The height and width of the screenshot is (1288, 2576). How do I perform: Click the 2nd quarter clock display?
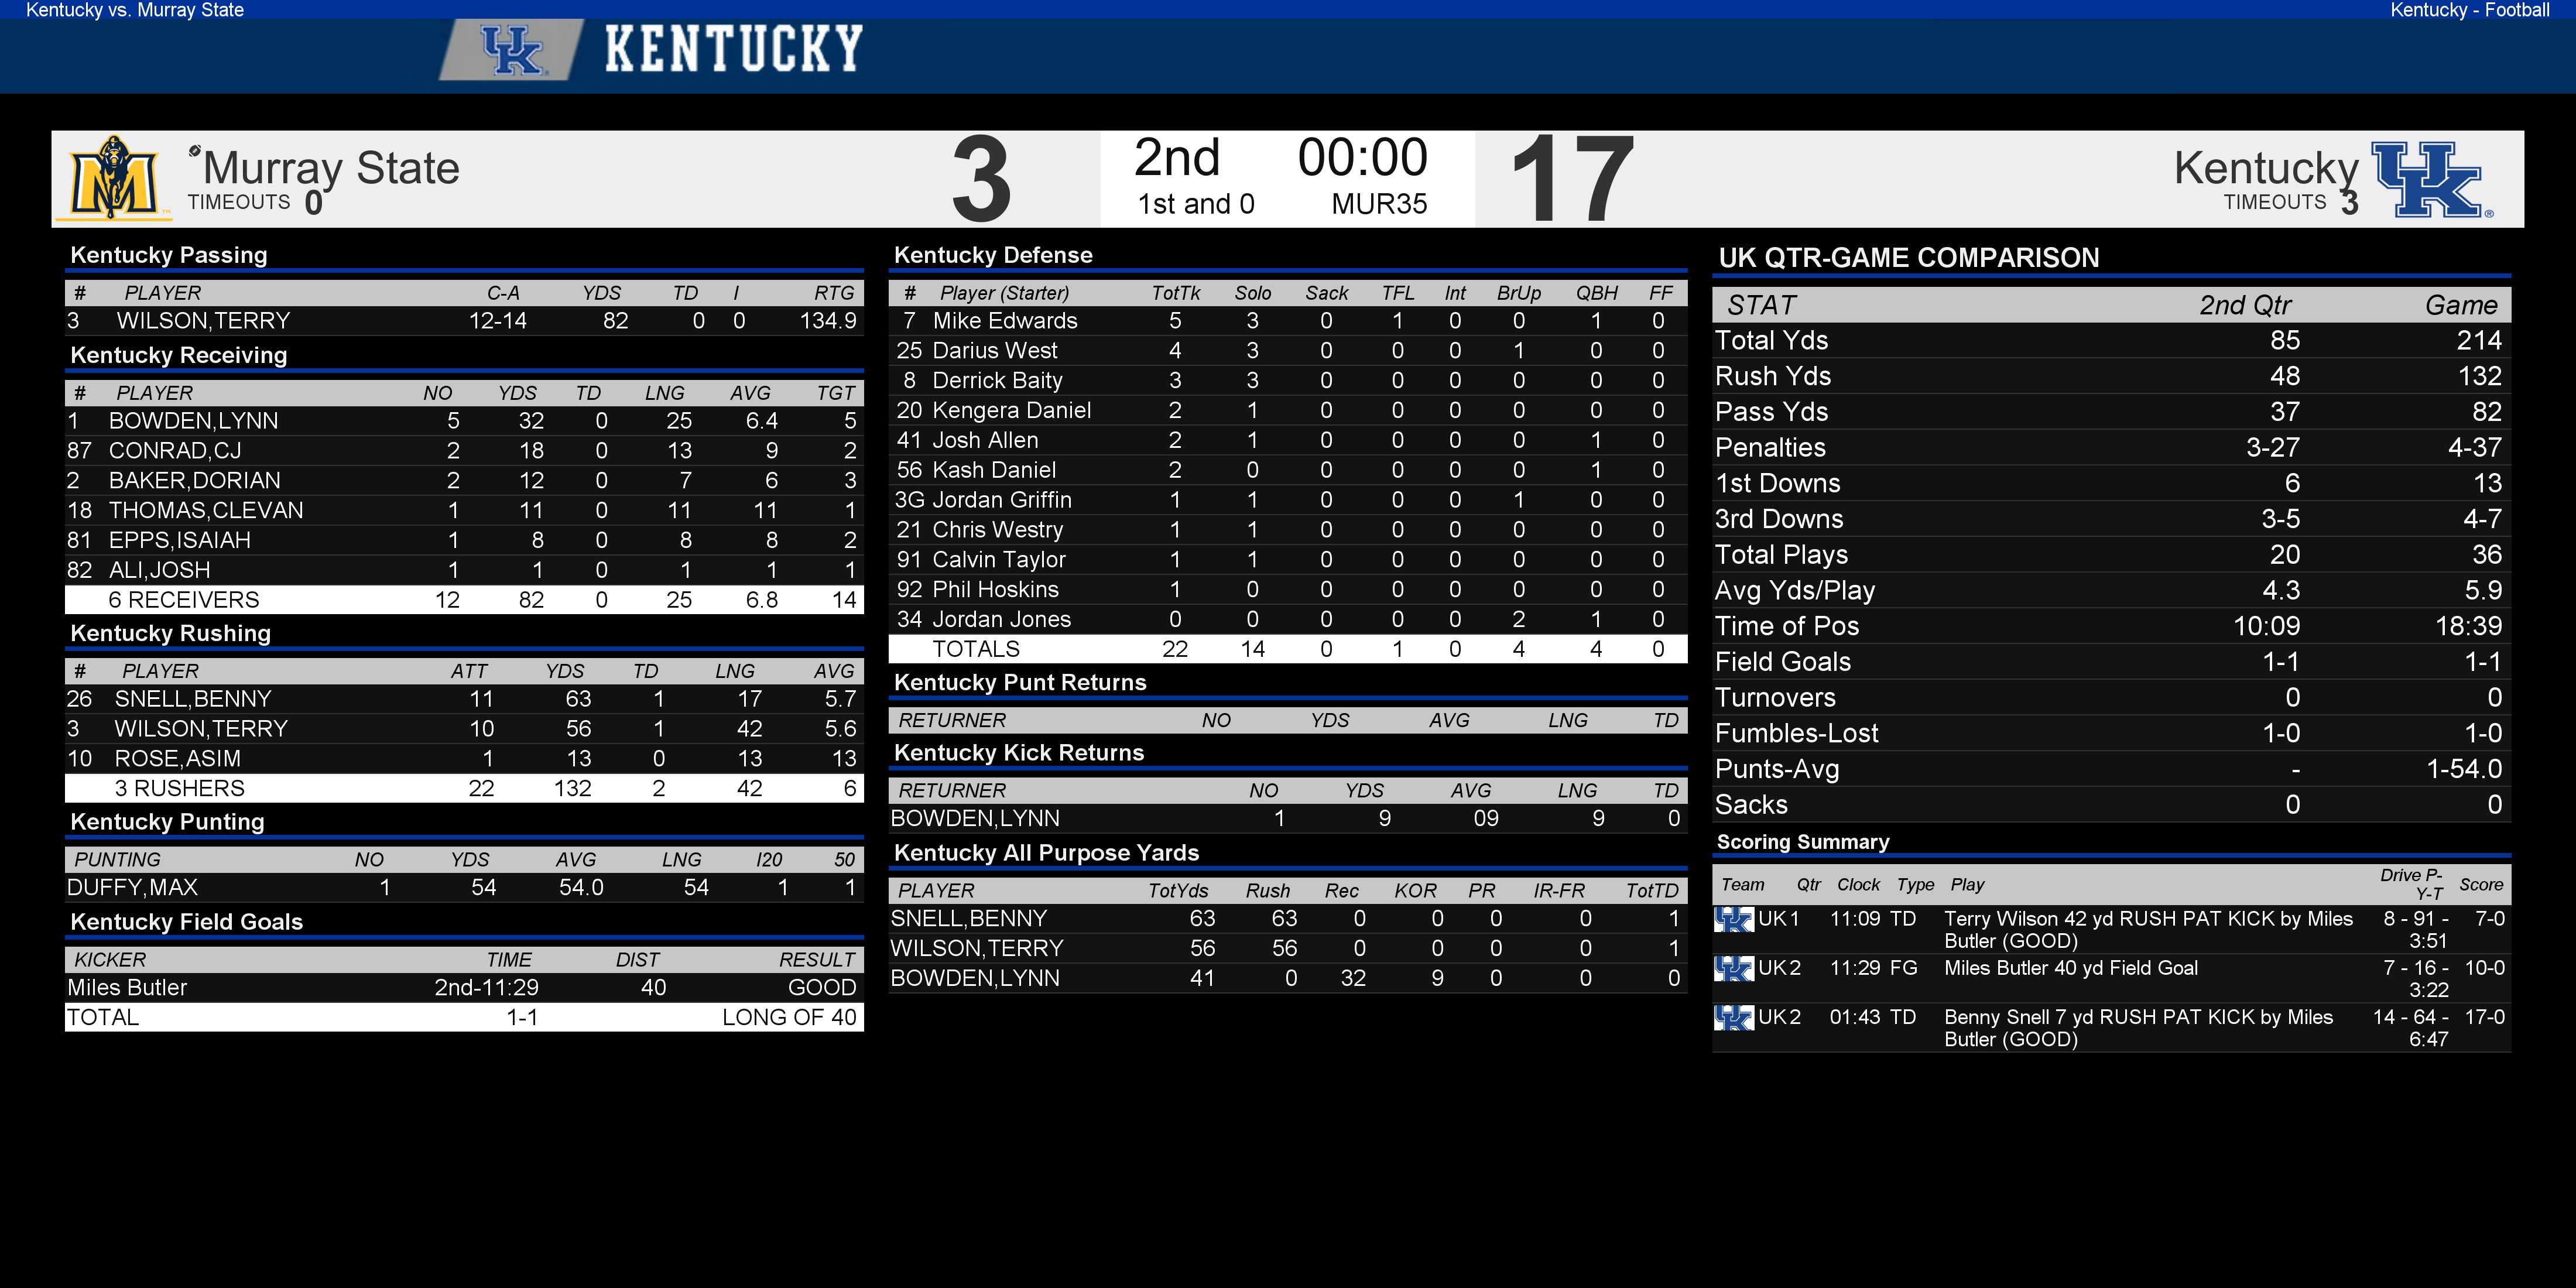coord(1362,158)
